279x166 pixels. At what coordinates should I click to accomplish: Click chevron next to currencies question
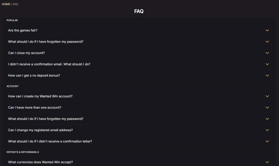tap(267, 162)
